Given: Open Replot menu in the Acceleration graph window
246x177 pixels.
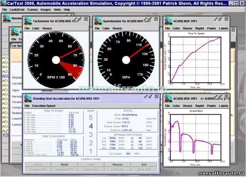Looking at the screenshot, I should pyautogui.click(x=200, y=106).
